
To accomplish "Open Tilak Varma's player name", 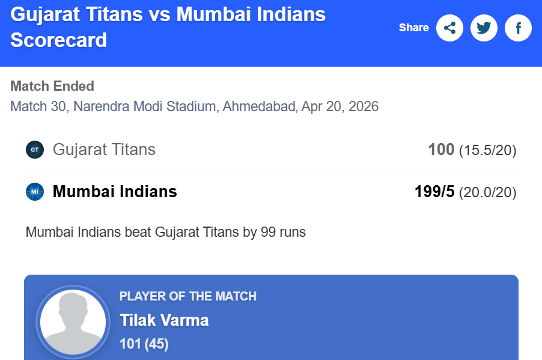I will [x=164, y=320].
